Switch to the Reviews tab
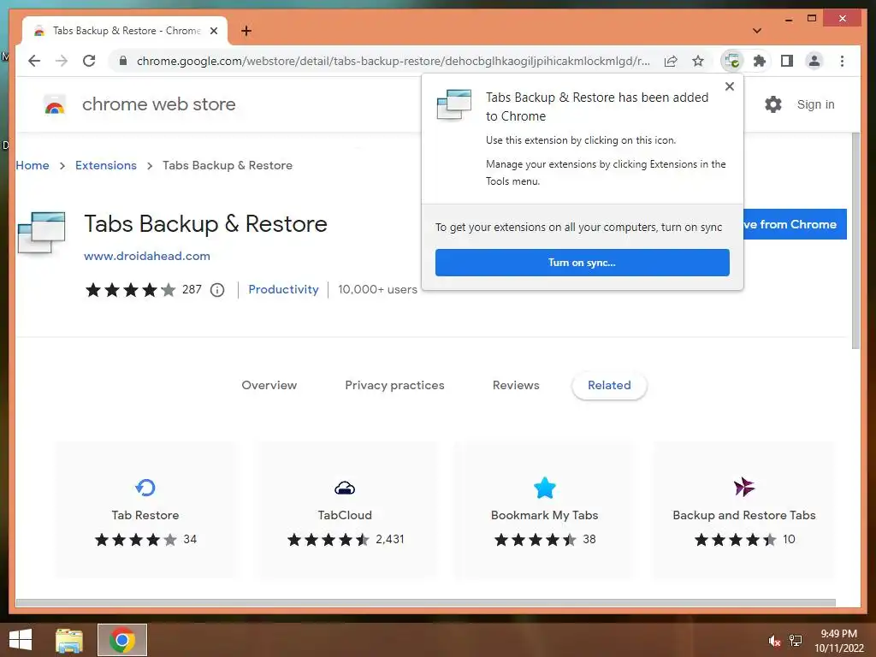 (x=516, y=385)
